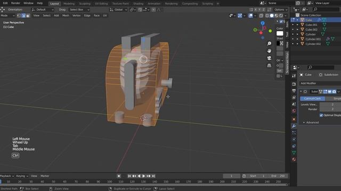Open the Select Box drag dropdown
The height and width of the screenshot is (191, 341).
pyautogui.click(x=79, y=10)
